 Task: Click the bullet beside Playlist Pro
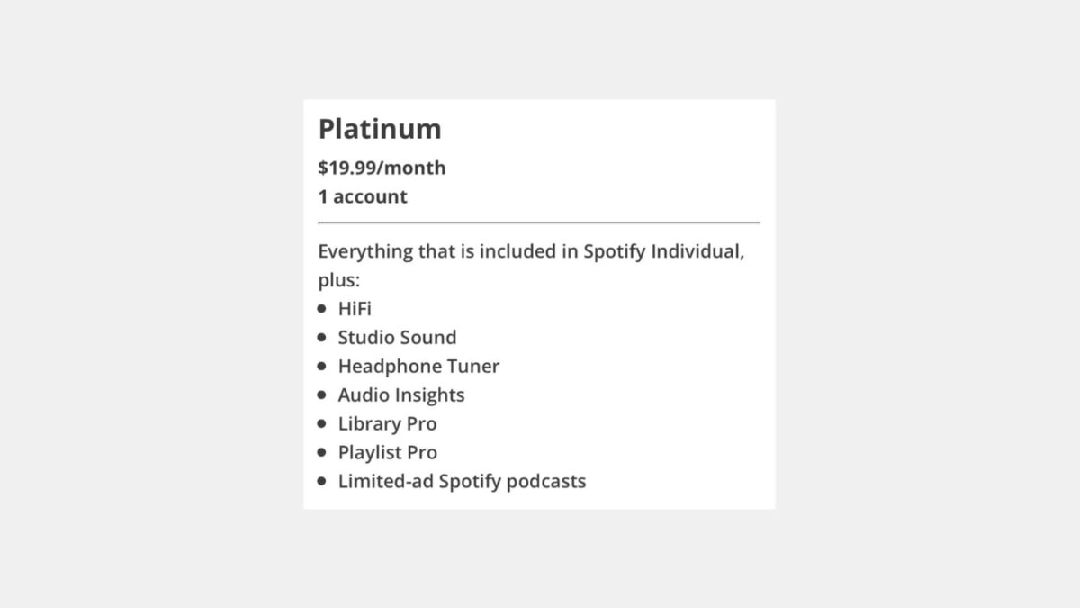[322, 452]
